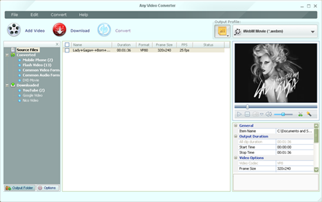Click the VP80 format cell
Viewport: 322px width, 202px height.
point(144,50)
